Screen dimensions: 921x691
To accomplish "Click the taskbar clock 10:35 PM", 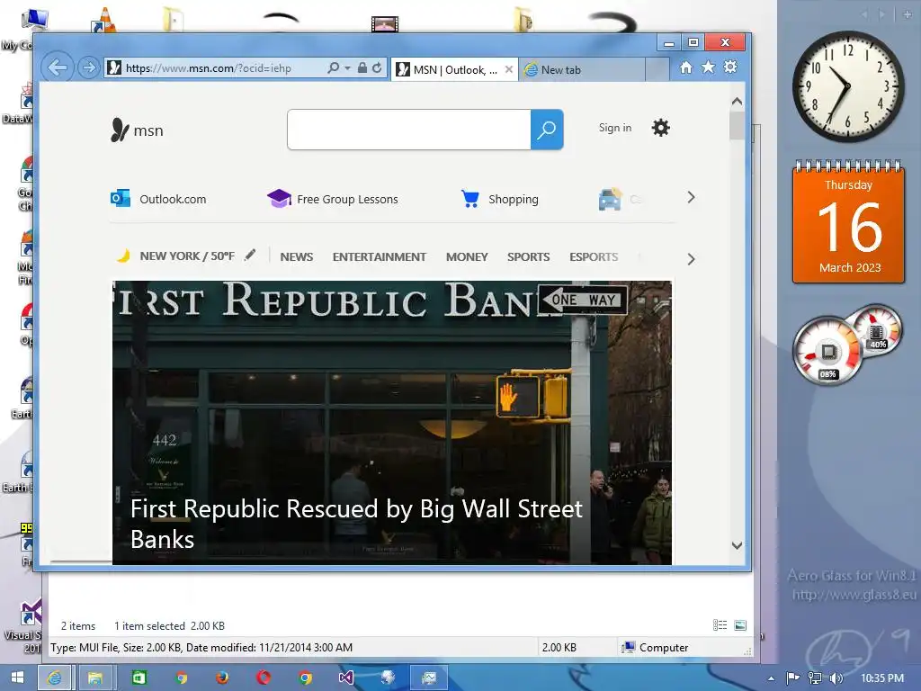I will tap(882, 678).
